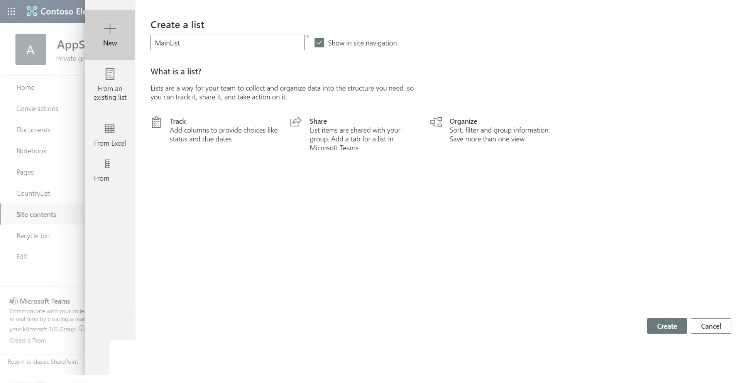The image size is (741, 383).
Task: Uncheck Show in site navigation checkbox
Action: tap(319, 43)
